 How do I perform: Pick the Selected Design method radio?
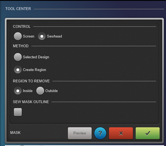(x=18, y=57)
